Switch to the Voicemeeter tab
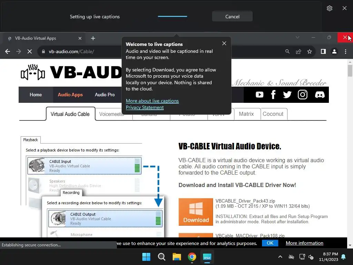This screenshot has height=265, width=353. [x=112, y=114]
